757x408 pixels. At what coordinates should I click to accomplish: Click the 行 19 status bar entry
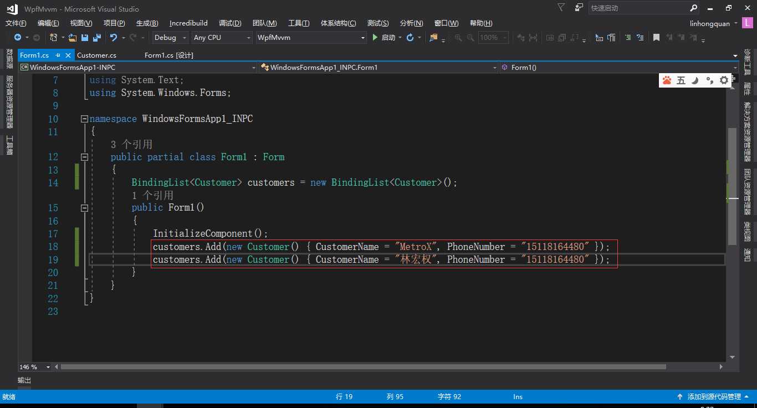pyautogui.click(x=344, y=397)
